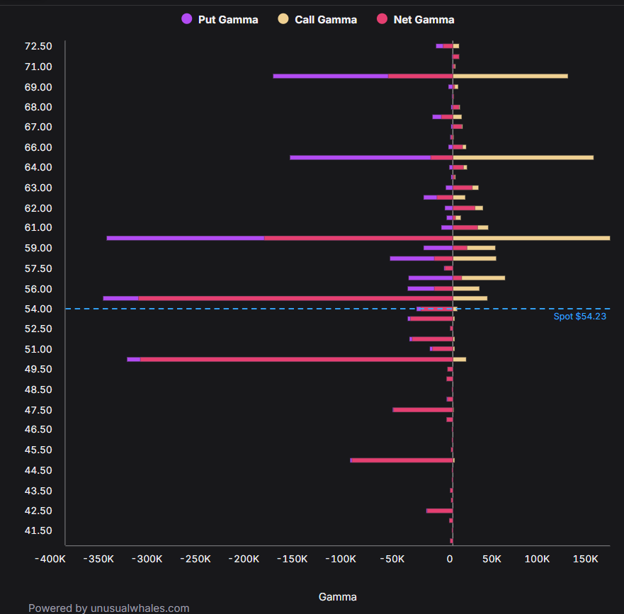Toggle the Call Gamma legend item
624x614 pixels.
317,20
